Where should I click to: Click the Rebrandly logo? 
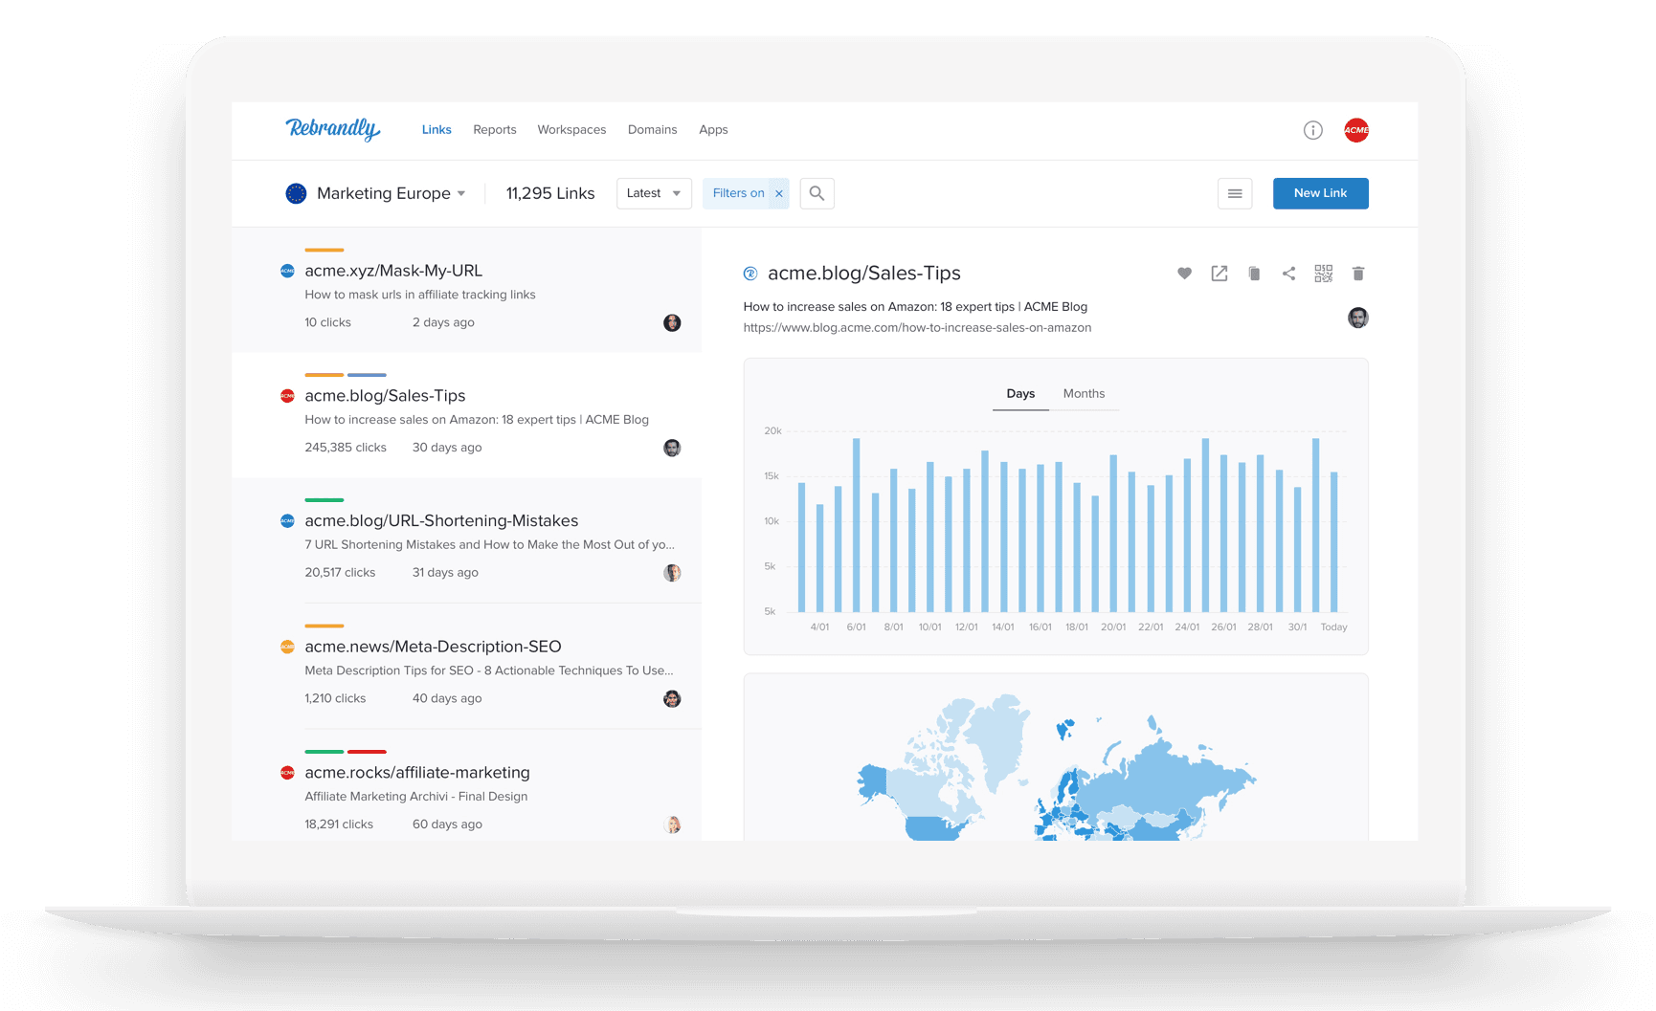pos(332,129)
